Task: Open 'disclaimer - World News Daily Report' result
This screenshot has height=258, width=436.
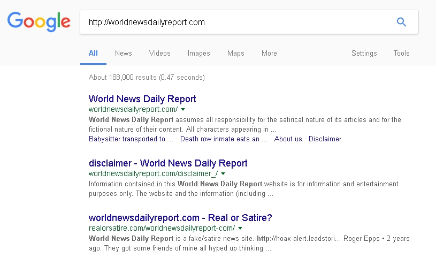Action: tap(168, 163)
